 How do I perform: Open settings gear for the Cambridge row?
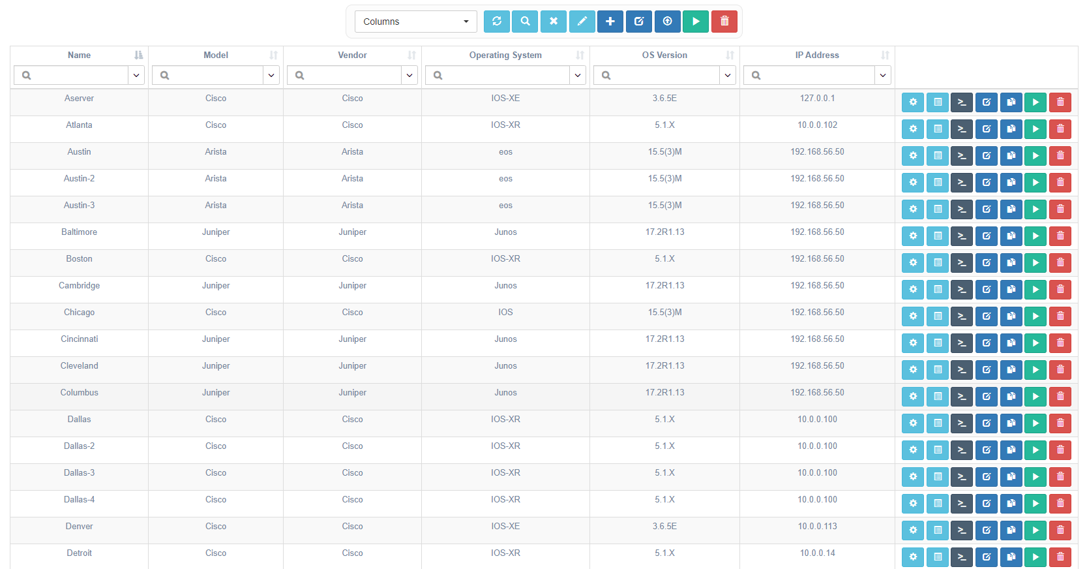[x=913, y=290]
